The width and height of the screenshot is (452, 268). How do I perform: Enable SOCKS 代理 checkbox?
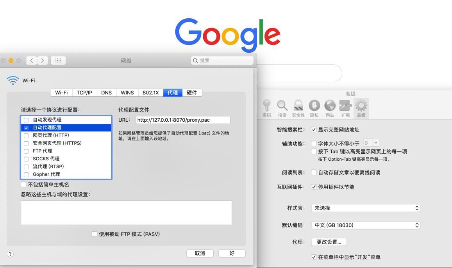point(26,159)
